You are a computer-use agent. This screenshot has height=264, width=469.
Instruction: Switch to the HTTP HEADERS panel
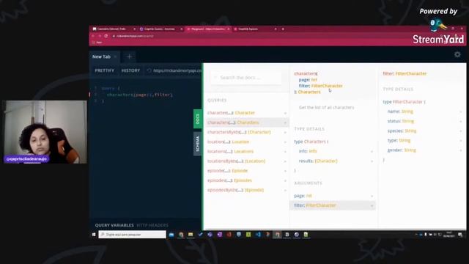pyautogui.click(x=152, y=225)
